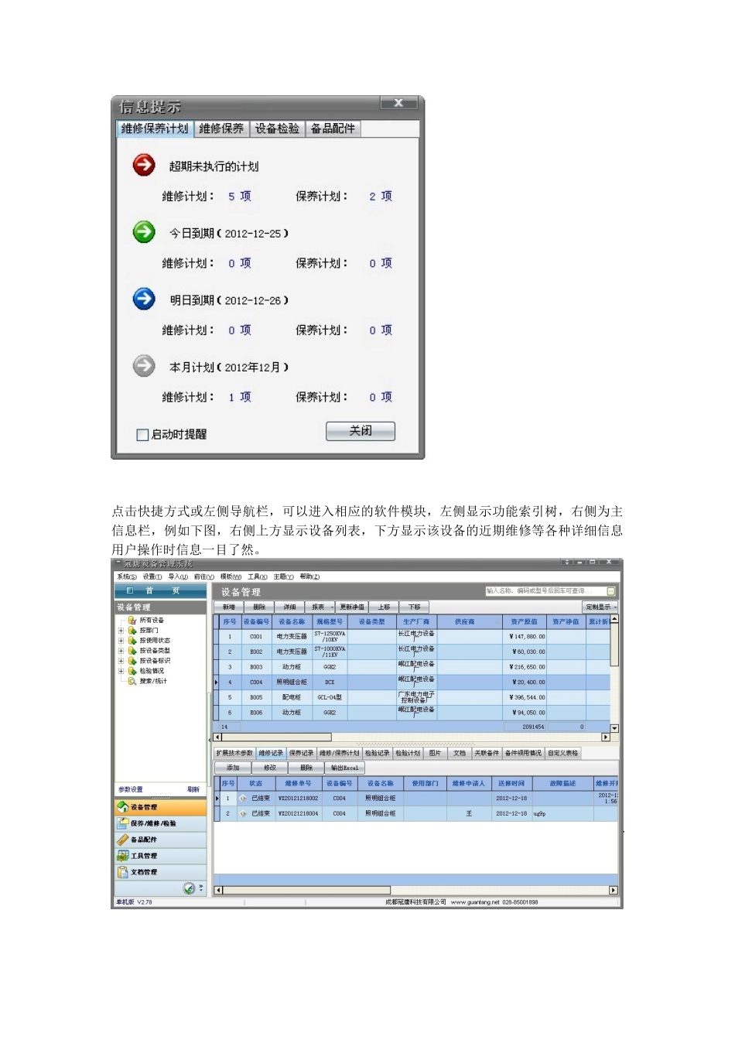Click the 备品配件 pencil icon
The image size is (735, 1040).
click(x=122, y=840)
